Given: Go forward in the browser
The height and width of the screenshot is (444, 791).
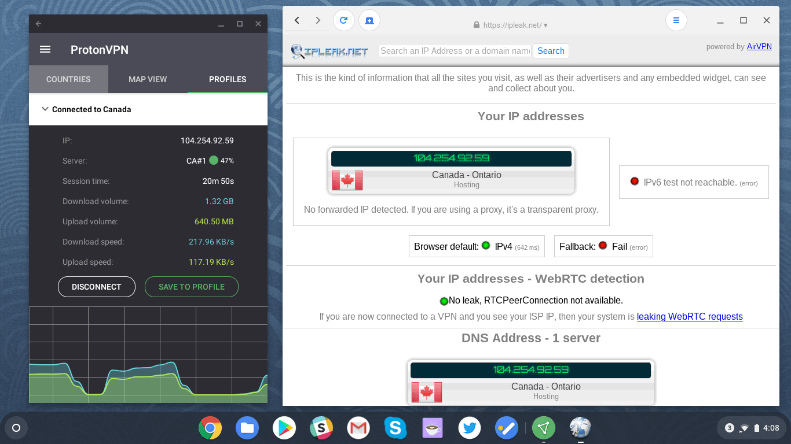Looking at the screenshot, I should click(318, 20).
